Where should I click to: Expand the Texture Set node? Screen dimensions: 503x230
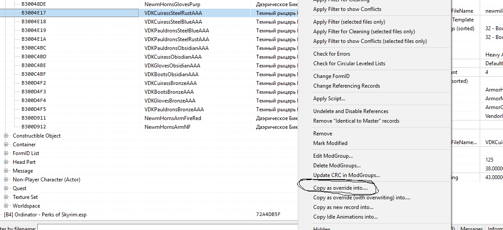[6, 197]
